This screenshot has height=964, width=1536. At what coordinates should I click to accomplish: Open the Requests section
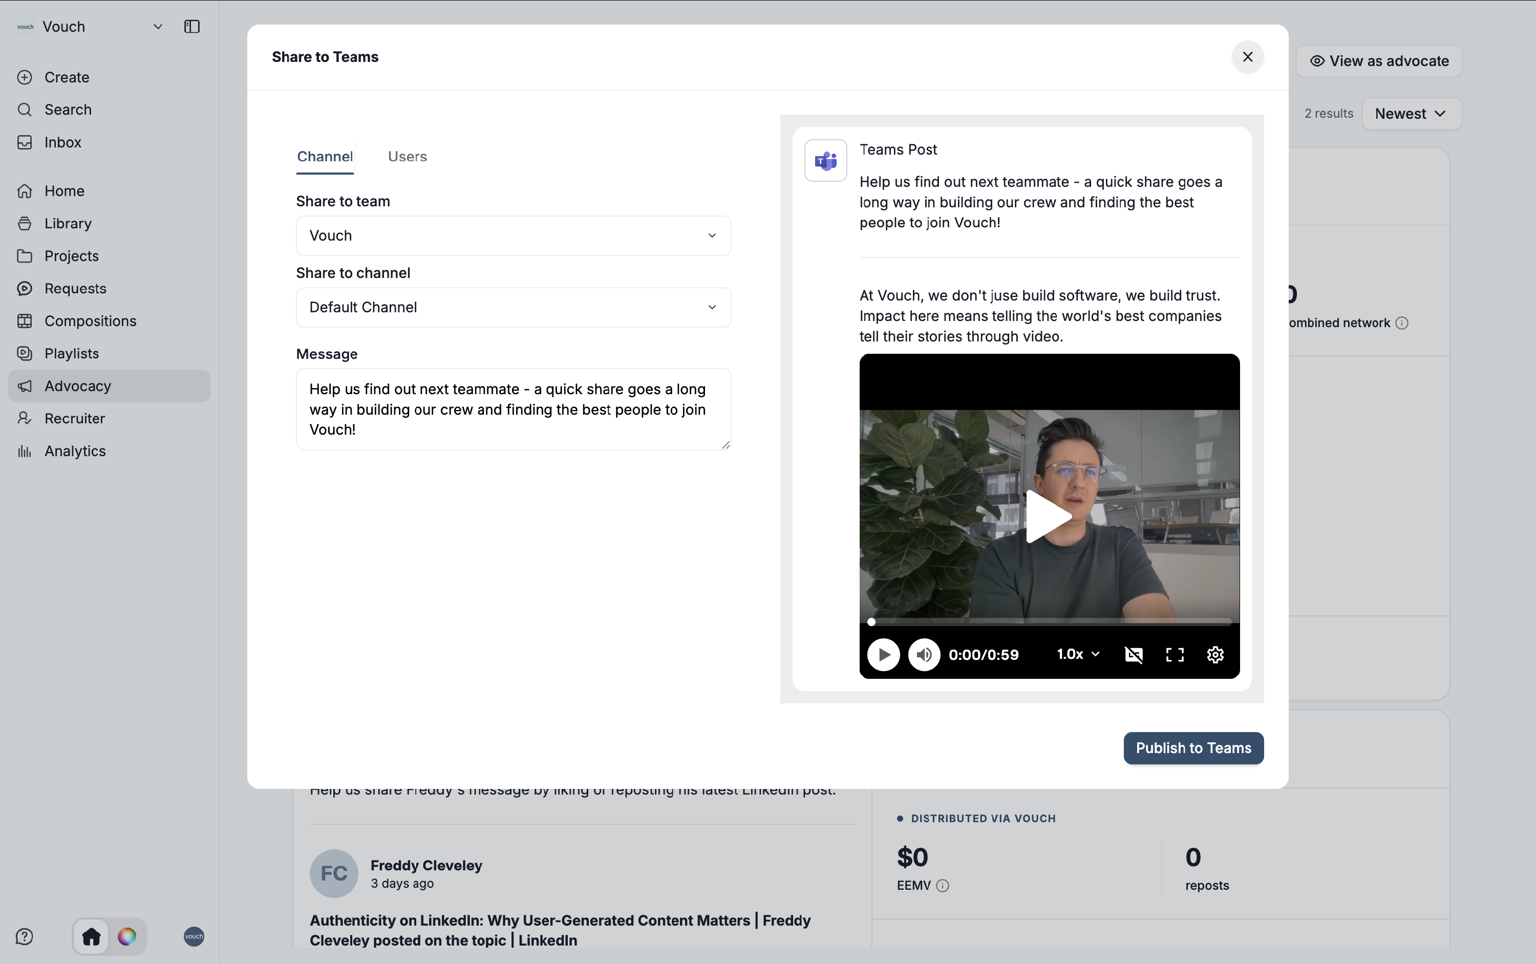(109, 288)
